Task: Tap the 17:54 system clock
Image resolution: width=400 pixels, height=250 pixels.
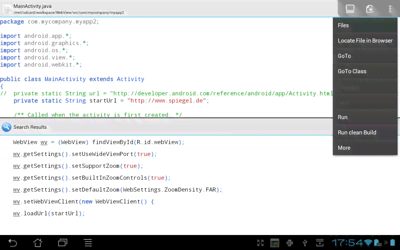Action: [x=347, y=243]
